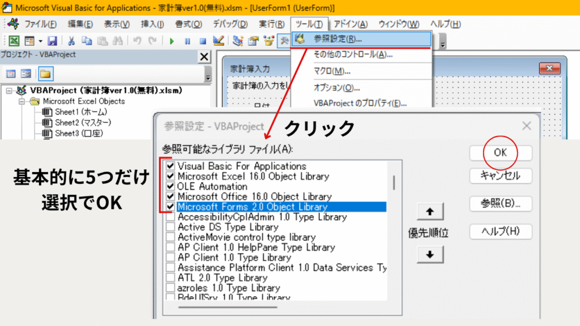Move reference up with priority up arrow
This screenshot has height=326, width=580.
click(x=430, y=212)
